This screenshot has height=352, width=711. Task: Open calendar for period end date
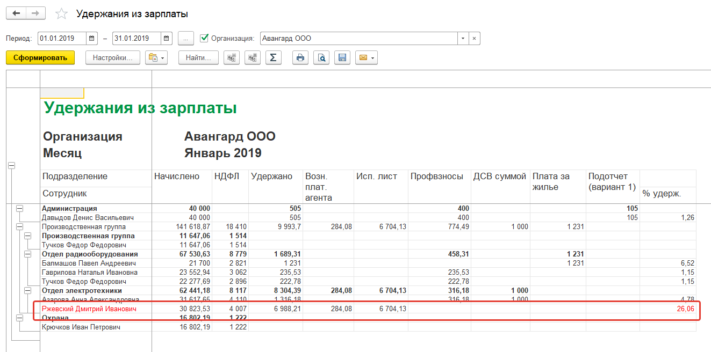tap(167, 39)
